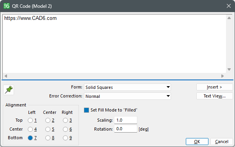Select alignment option 6 (Center Right)
The height and width of the screenshot is (147, 235).
click(x=65, y=129)
